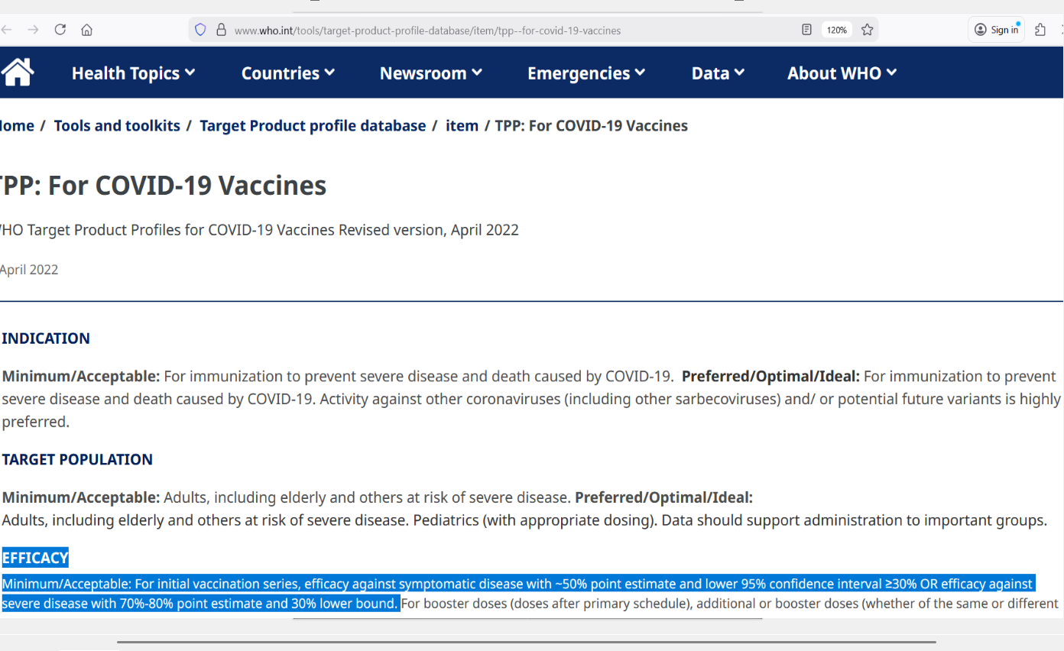Click the 'WHO Target Product Profiles' subtitle text
The height and width of the screenshot is (651, 1064).
pyautogui.click(x=258, y=230)
